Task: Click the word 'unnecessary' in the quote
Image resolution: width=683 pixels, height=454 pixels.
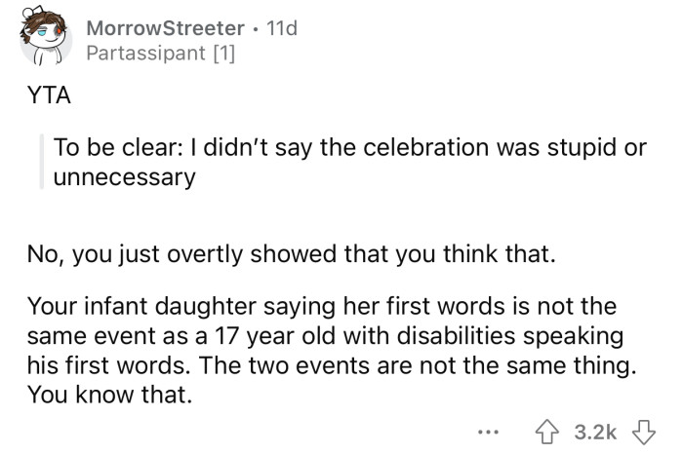Action: point(126,177)
